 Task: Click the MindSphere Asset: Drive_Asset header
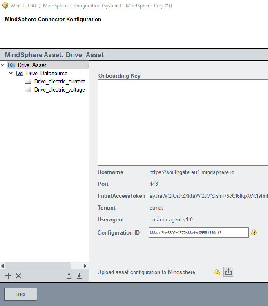(54, 55)
